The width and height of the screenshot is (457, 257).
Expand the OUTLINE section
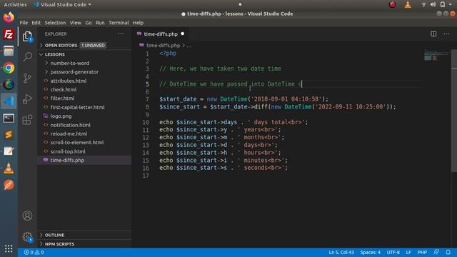click(x=54, y=235)
